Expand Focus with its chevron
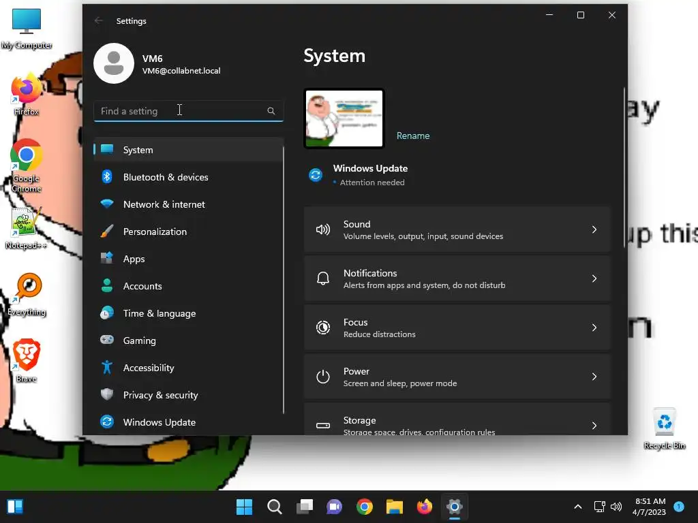The width and height of the screenshot is (698, 523). click(x=594, y=328)
